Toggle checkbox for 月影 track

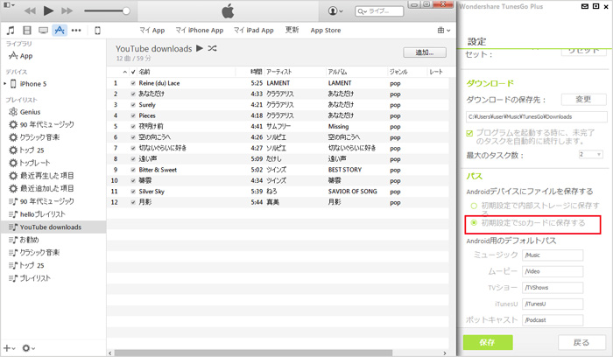[x=133, y=202]
